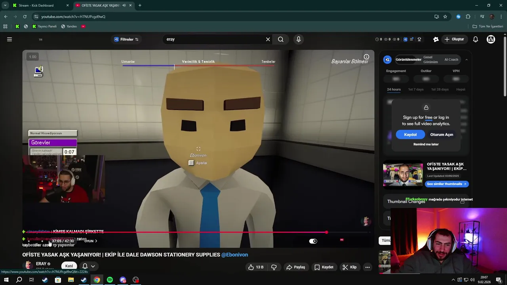The height and width of the screenshot is (285, 507).
Task: Click See similar thumbnails button
Action: [447, 184]
